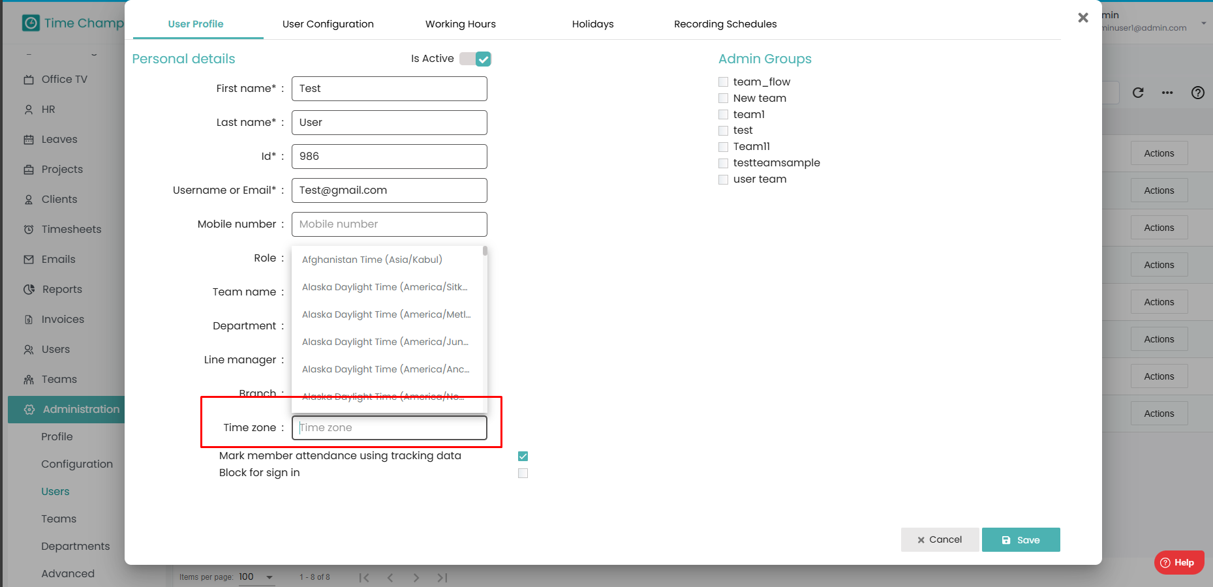This screenshot has height=587, width=1213.
Task: Check the Team11 admin group
Action: pos(723,147)
